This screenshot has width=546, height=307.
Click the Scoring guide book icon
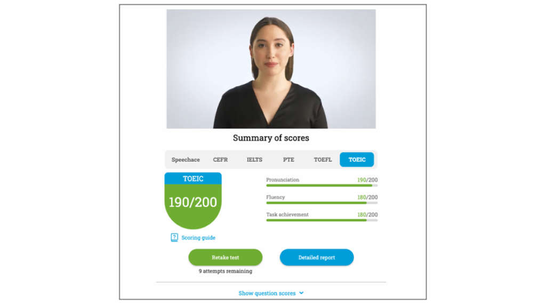174,238
